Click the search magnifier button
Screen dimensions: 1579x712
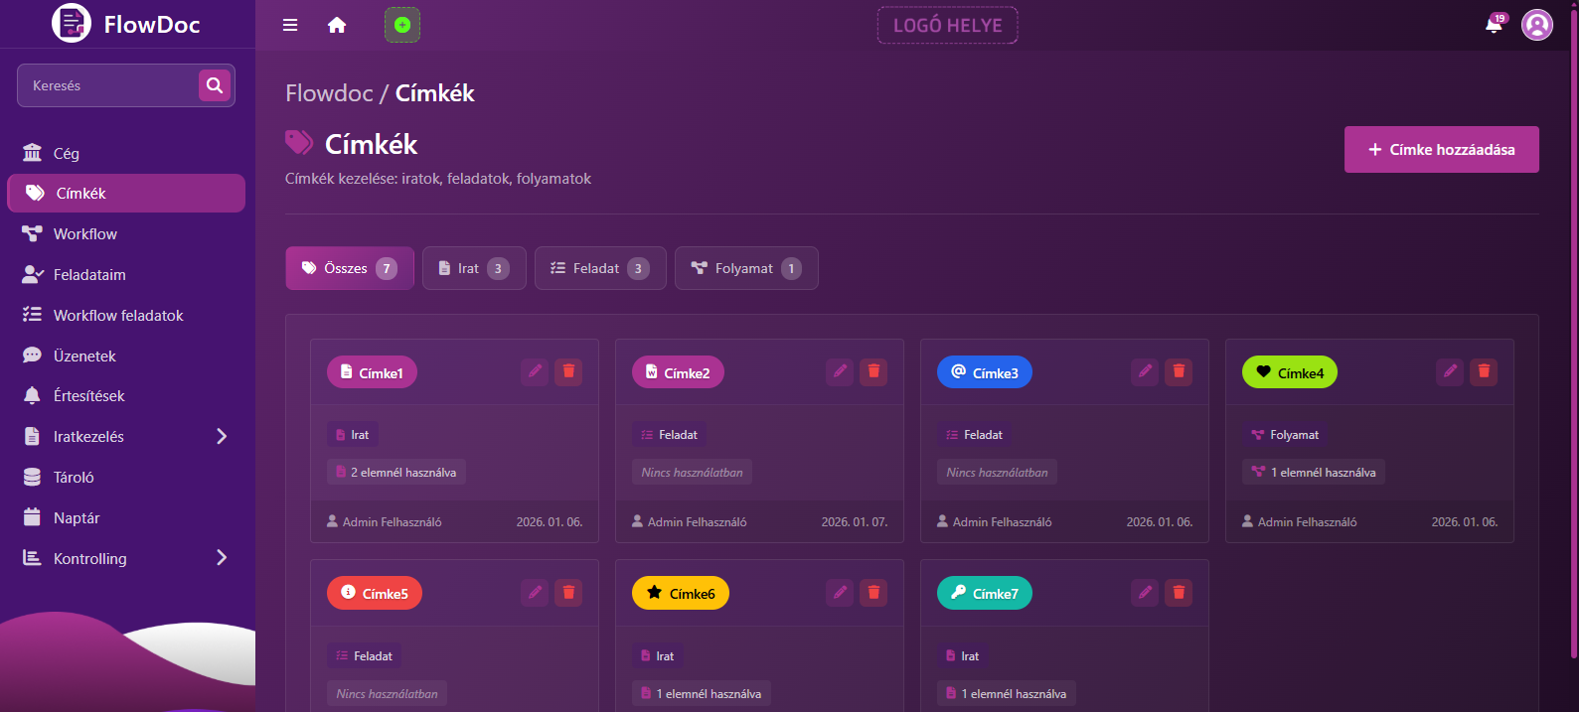(x=215, y=85)
